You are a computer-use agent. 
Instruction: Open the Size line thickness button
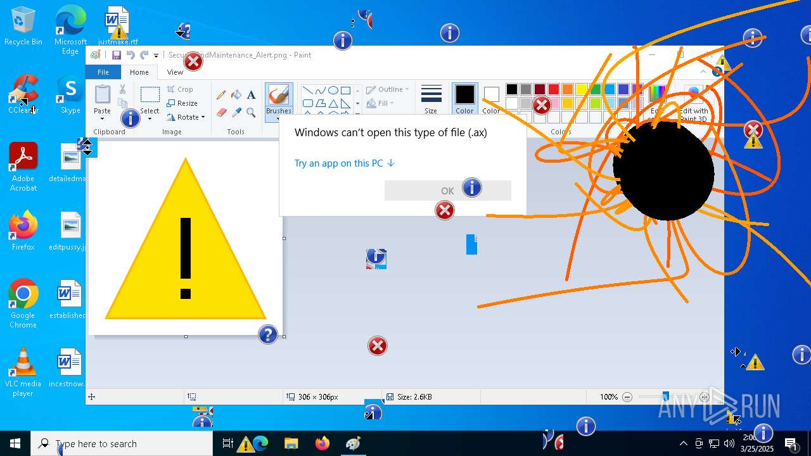click(431, 99)
